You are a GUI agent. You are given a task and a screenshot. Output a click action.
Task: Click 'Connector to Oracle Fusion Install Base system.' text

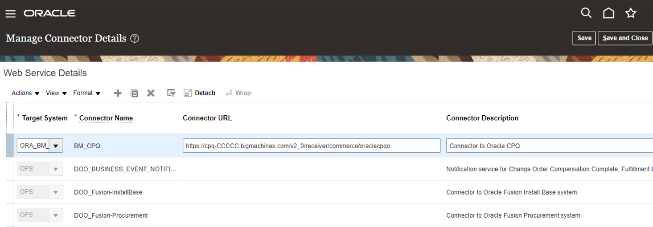click(x=512, y=192)
